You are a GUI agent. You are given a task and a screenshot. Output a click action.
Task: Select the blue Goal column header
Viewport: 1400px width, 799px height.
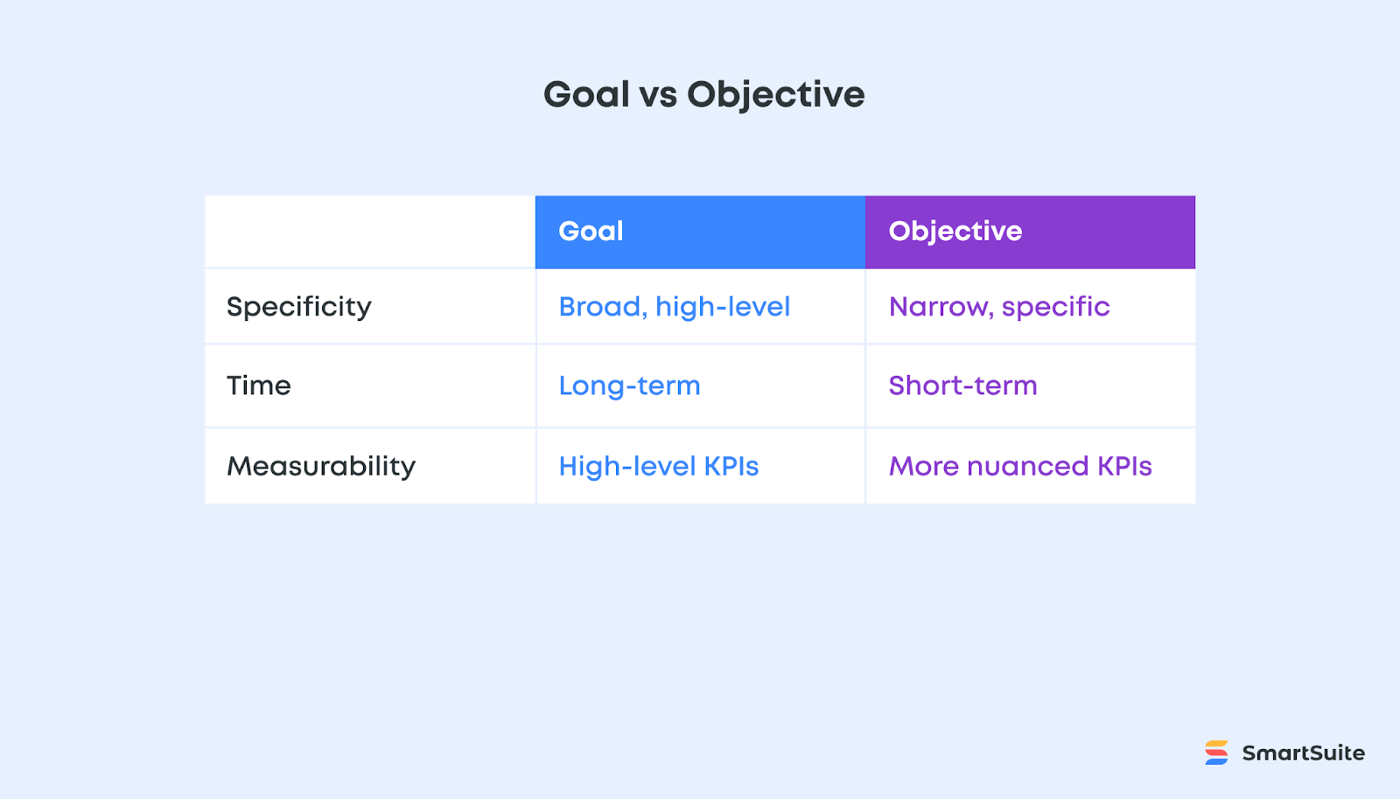tap(700, 232)
